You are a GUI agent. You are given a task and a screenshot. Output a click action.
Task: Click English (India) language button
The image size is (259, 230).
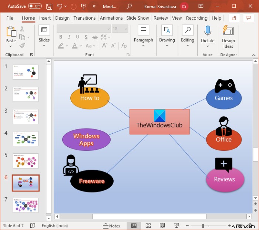(x=55, y=226)
